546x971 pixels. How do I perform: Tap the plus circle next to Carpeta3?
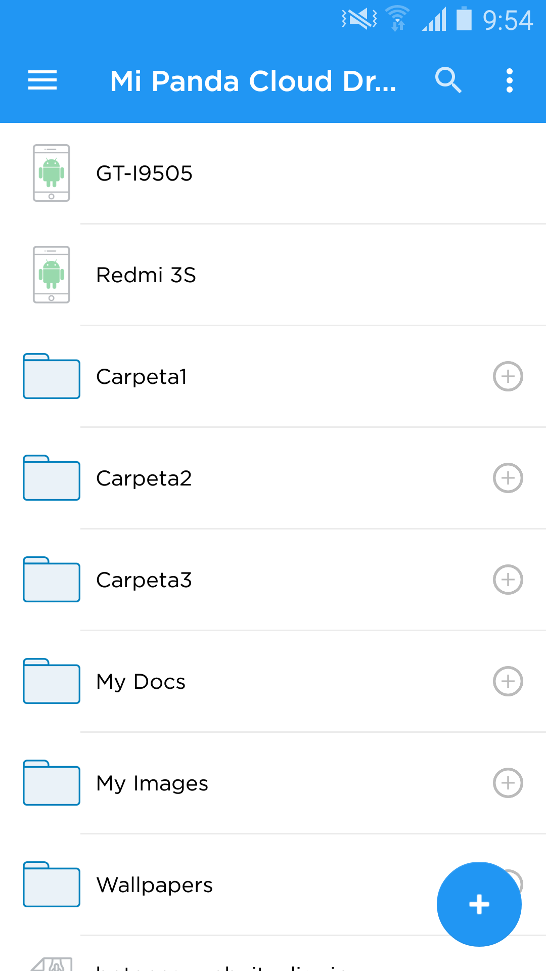pos(508,580)
